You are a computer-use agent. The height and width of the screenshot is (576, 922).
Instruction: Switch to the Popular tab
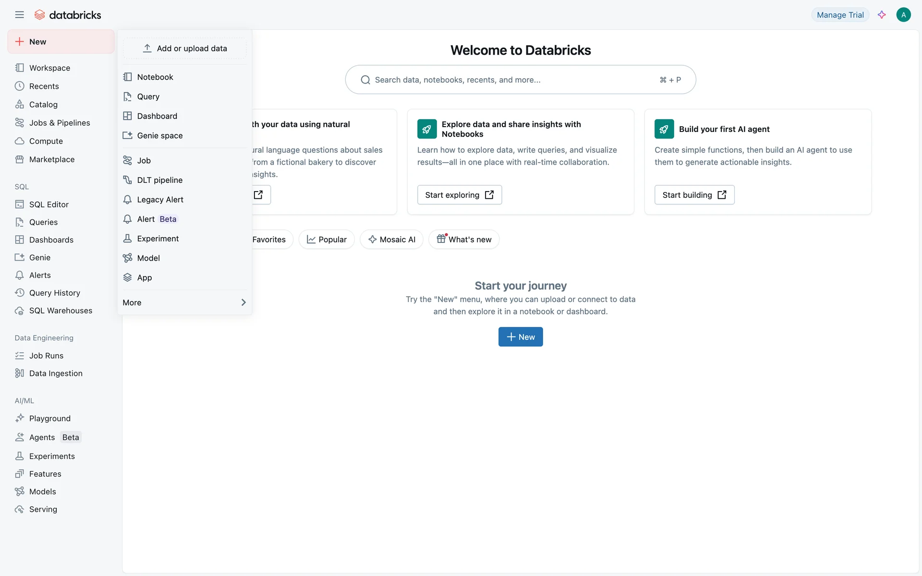point(327,240)
